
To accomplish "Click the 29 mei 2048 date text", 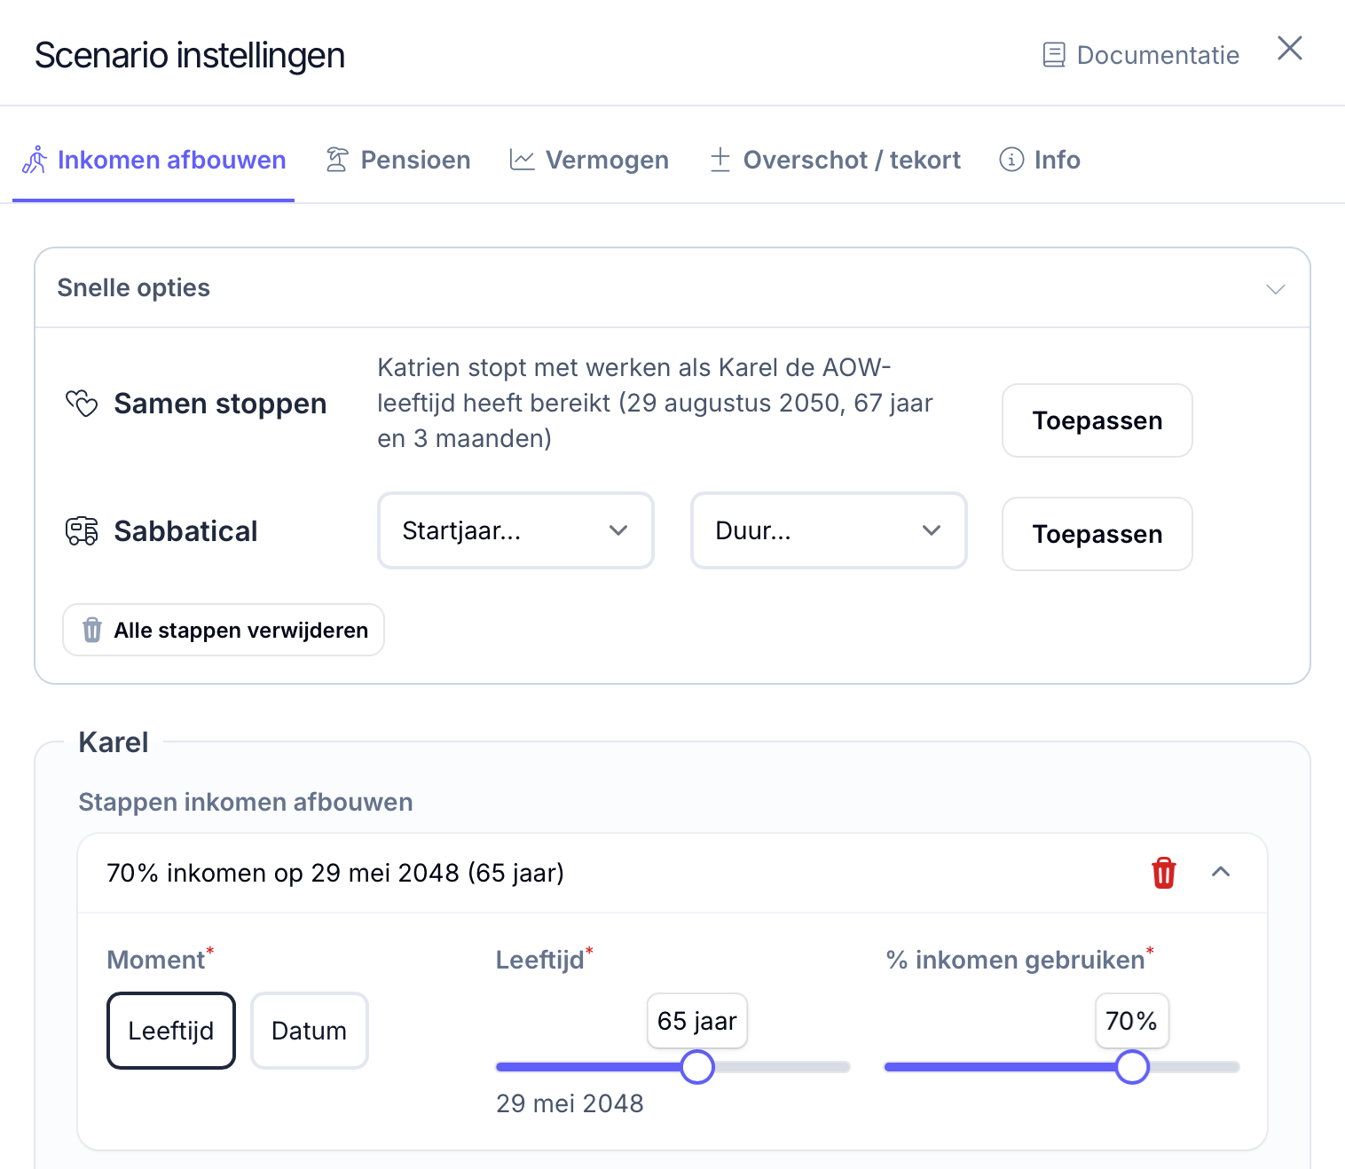I will click(x=570, y=1103).
